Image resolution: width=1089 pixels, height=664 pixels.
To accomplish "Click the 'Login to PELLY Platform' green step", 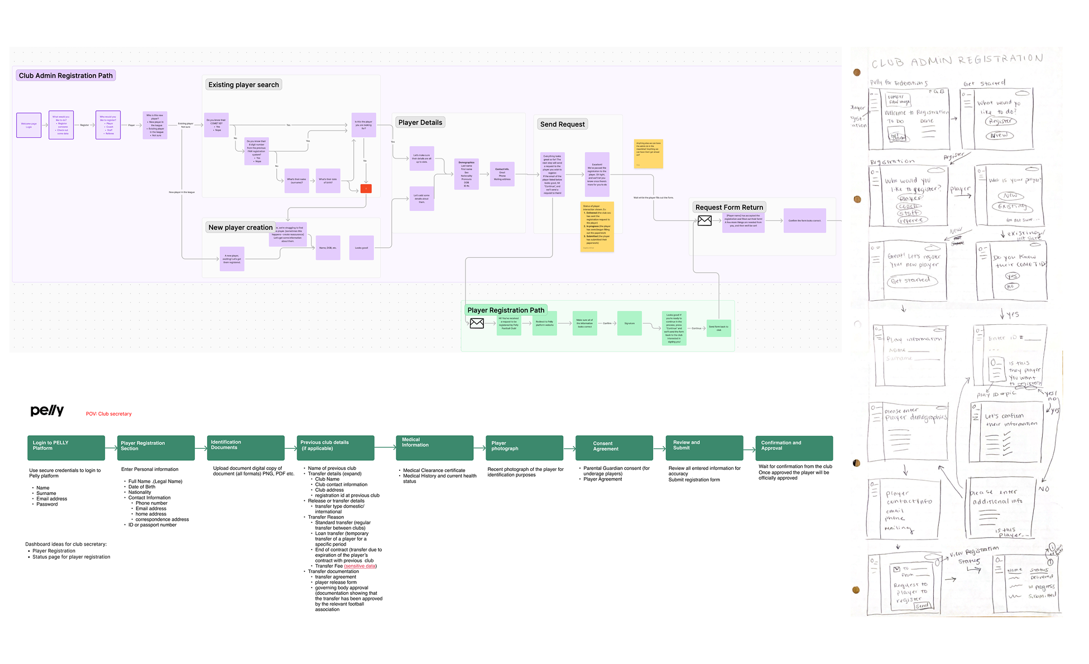I will tap(66, 448).
